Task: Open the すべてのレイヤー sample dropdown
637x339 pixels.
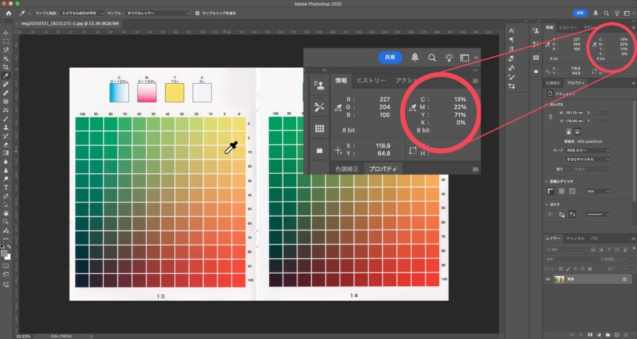Action: [x=157, y=13]
